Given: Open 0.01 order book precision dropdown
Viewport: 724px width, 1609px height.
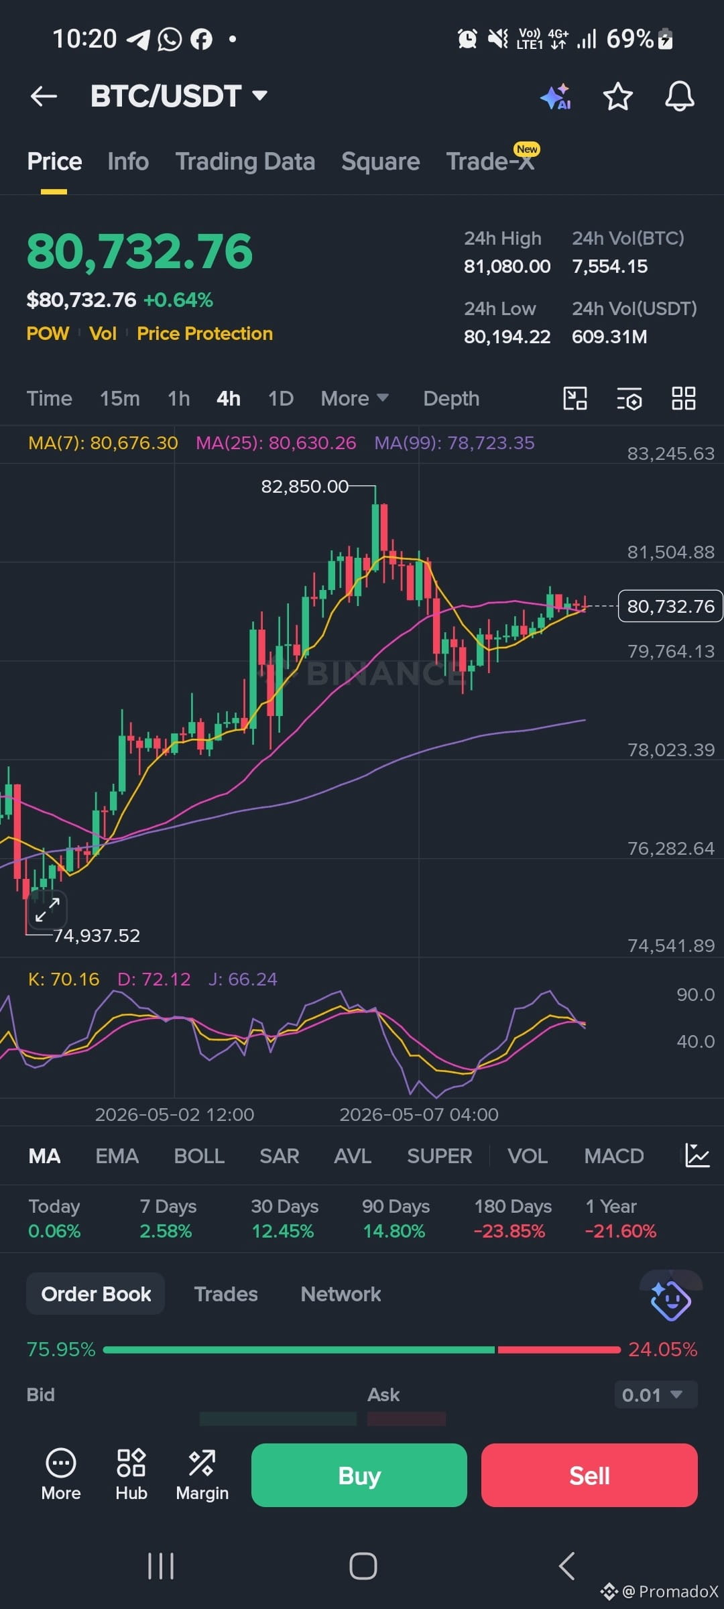Looking at the screenshot, I should [656, 1395].
